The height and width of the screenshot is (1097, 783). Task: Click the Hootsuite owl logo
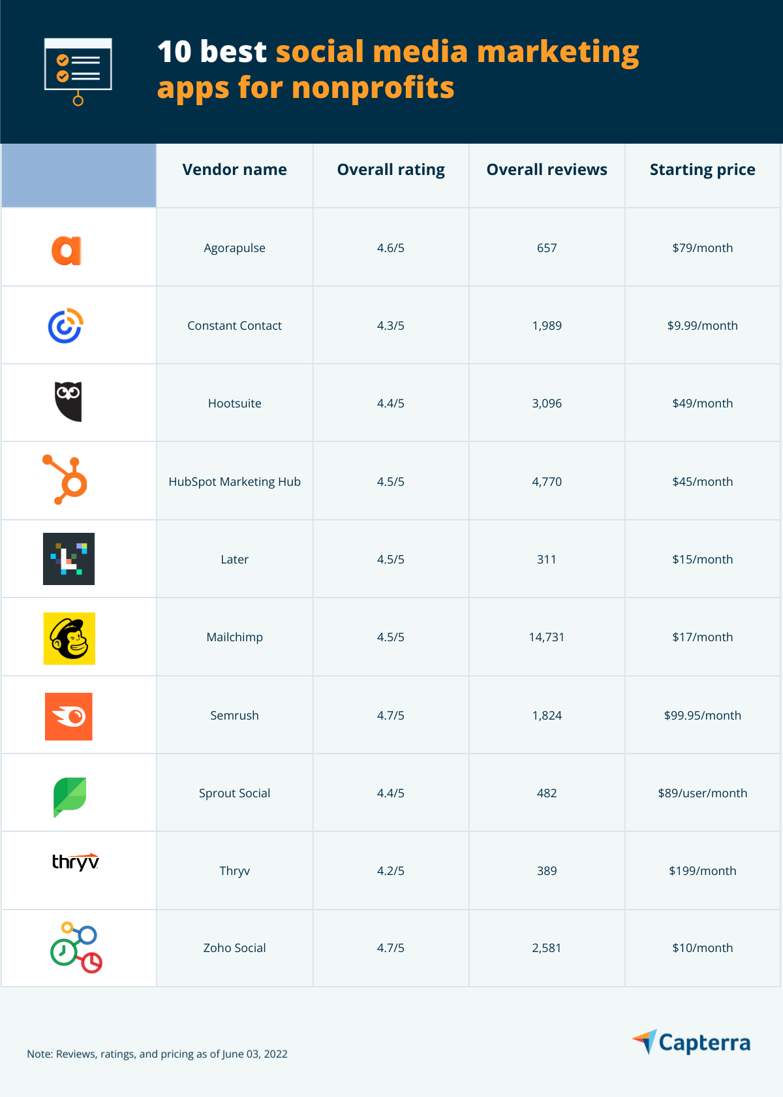[x=68, y=402]
